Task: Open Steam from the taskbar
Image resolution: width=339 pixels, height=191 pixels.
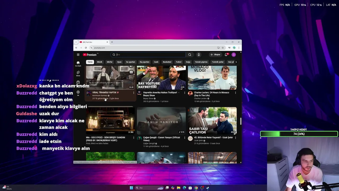Action: (x=208, y=188)
